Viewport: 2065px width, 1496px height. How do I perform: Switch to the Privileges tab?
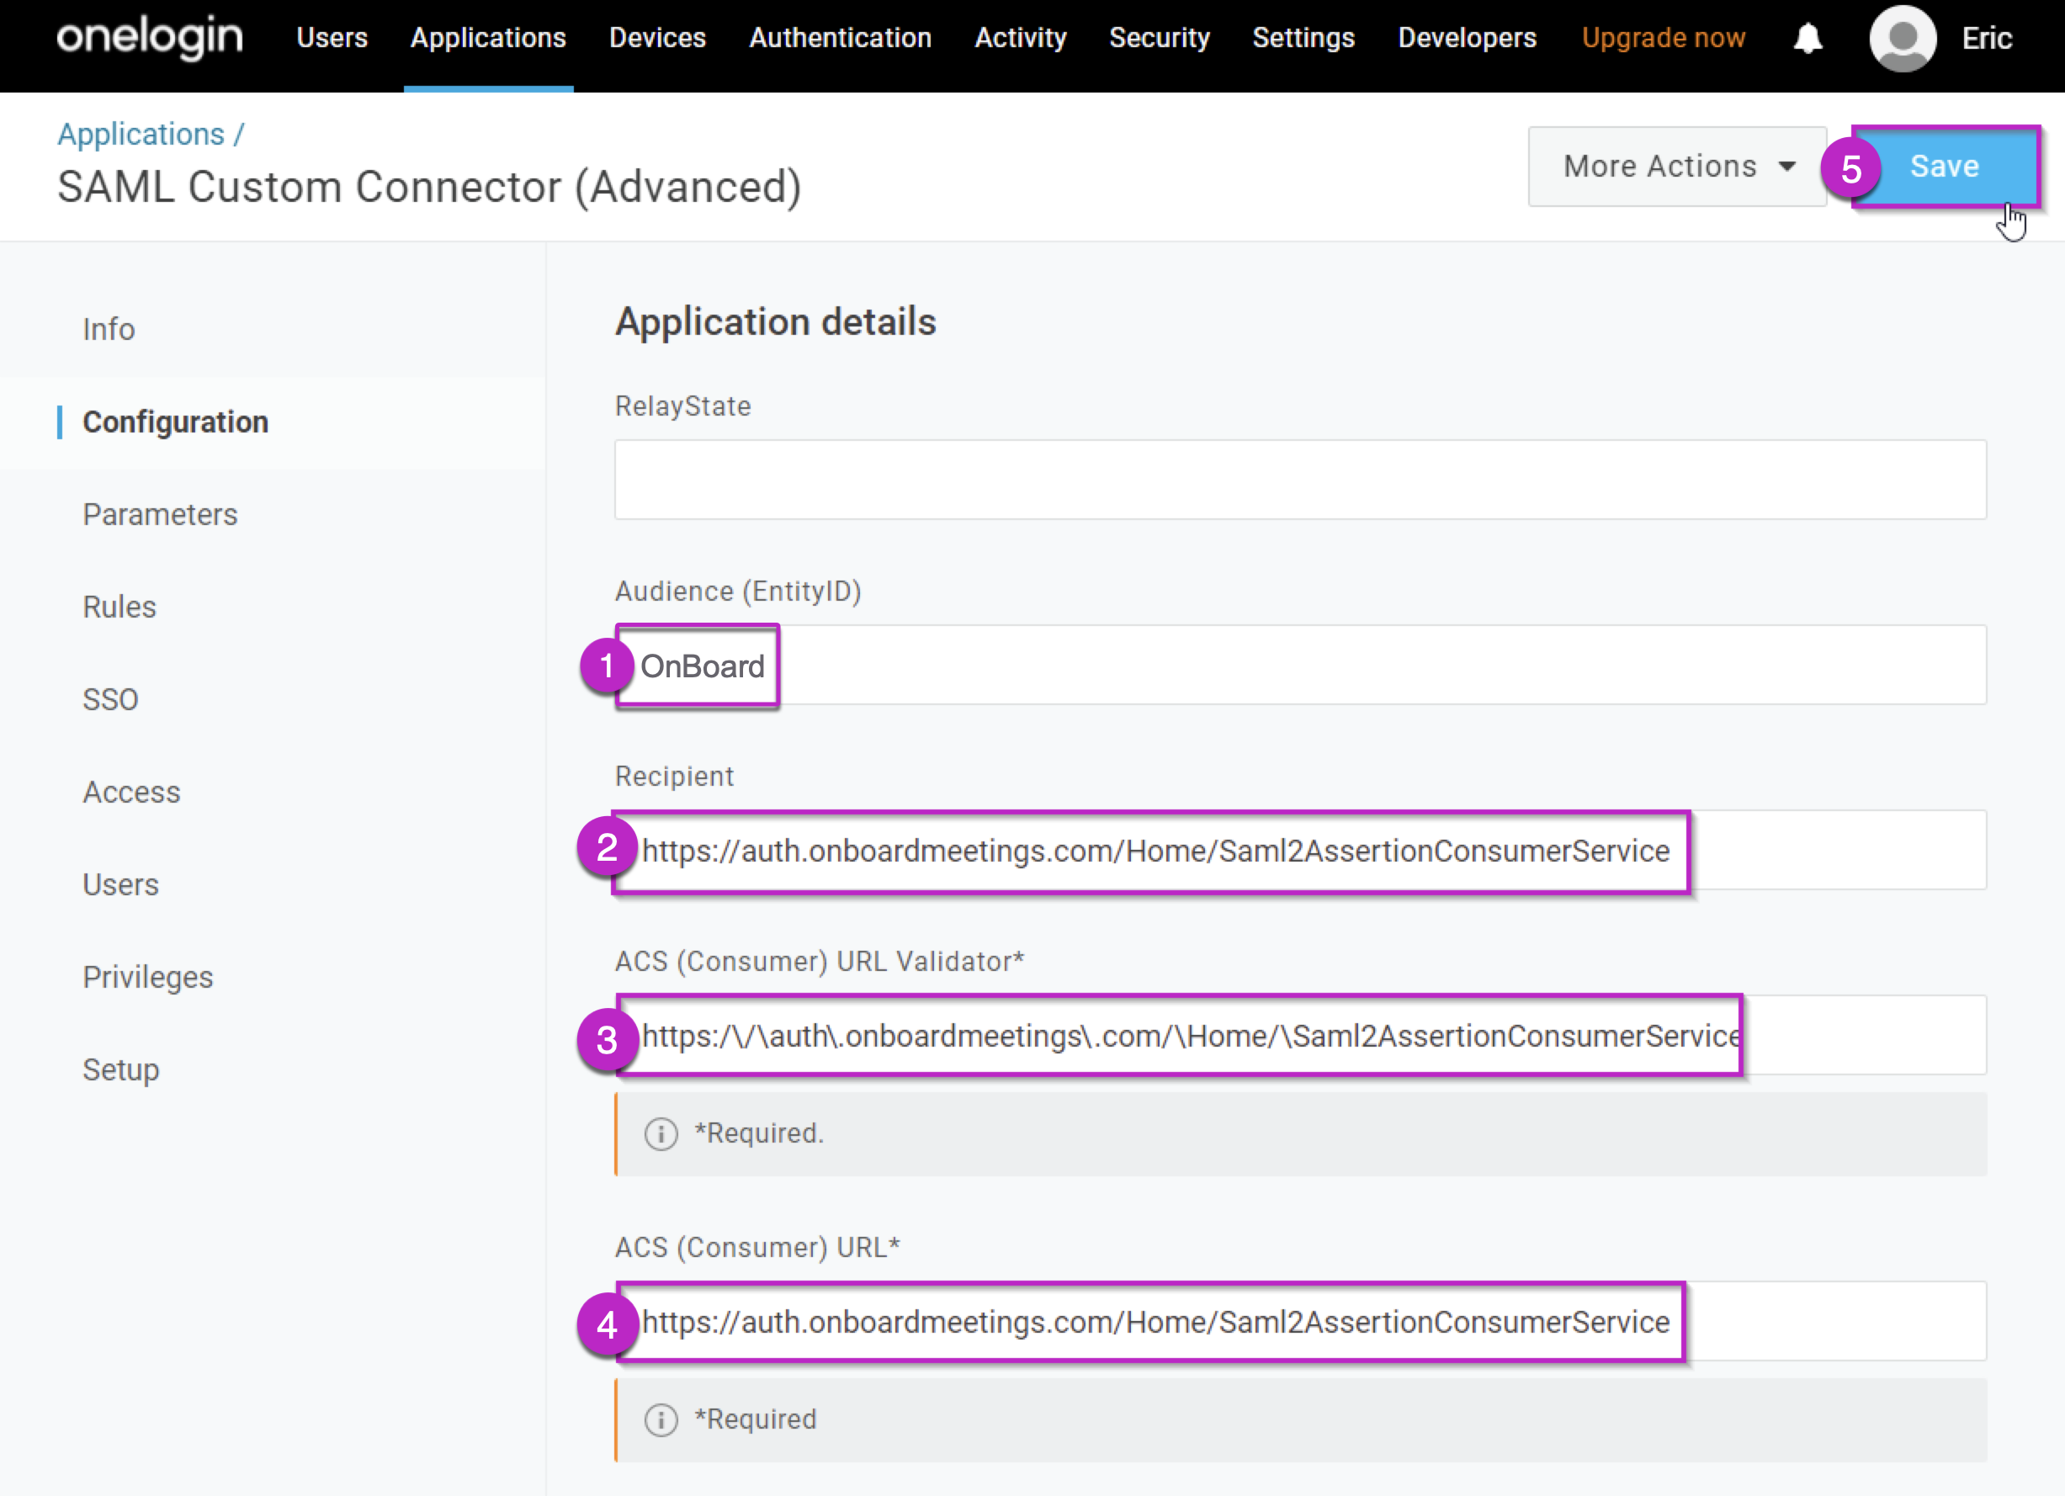147,977
